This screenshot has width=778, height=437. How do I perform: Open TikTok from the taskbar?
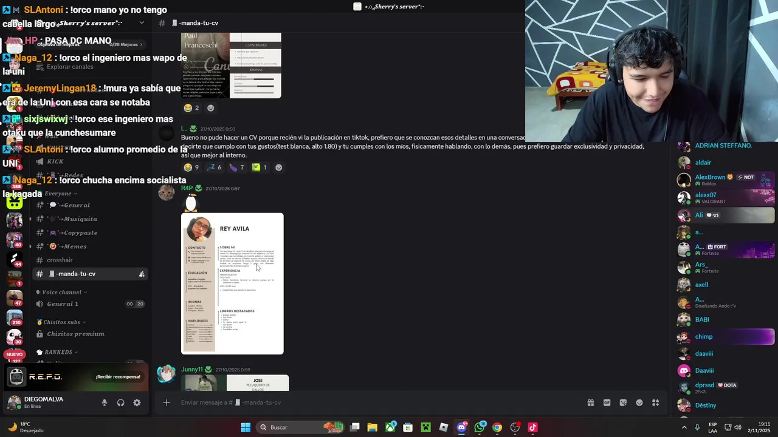[533, 427]
